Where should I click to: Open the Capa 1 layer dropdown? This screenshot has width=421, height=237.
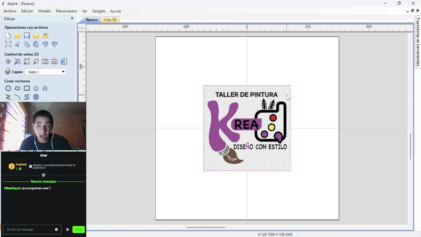[45, 72]
